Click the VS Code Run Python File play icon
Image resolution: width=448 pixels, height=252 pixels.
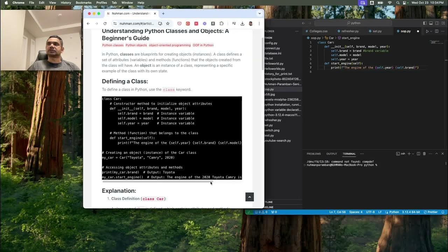pyautogui.click(x=427, y=31)
